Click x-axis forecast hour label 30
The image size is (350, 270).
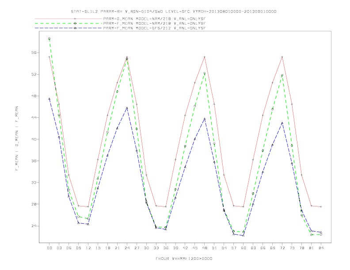(x=146, y=248)
